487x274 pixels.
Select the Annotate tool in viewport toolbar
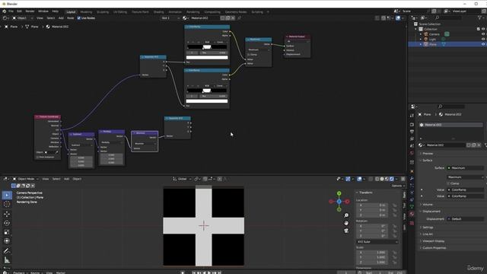coord(7,250)
